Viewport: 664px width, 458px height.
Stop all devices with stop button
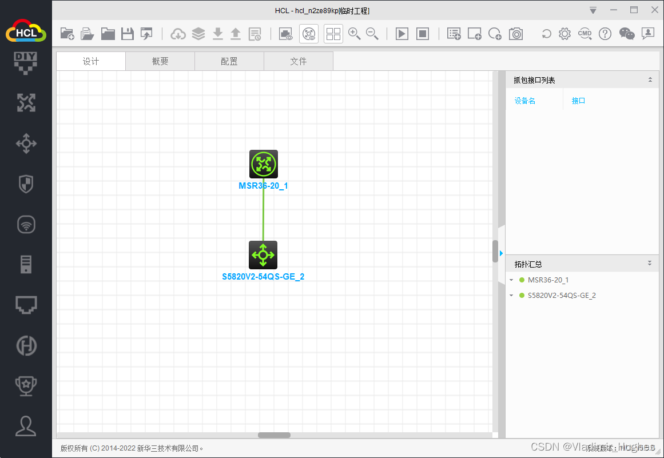(x=423, y=33)
